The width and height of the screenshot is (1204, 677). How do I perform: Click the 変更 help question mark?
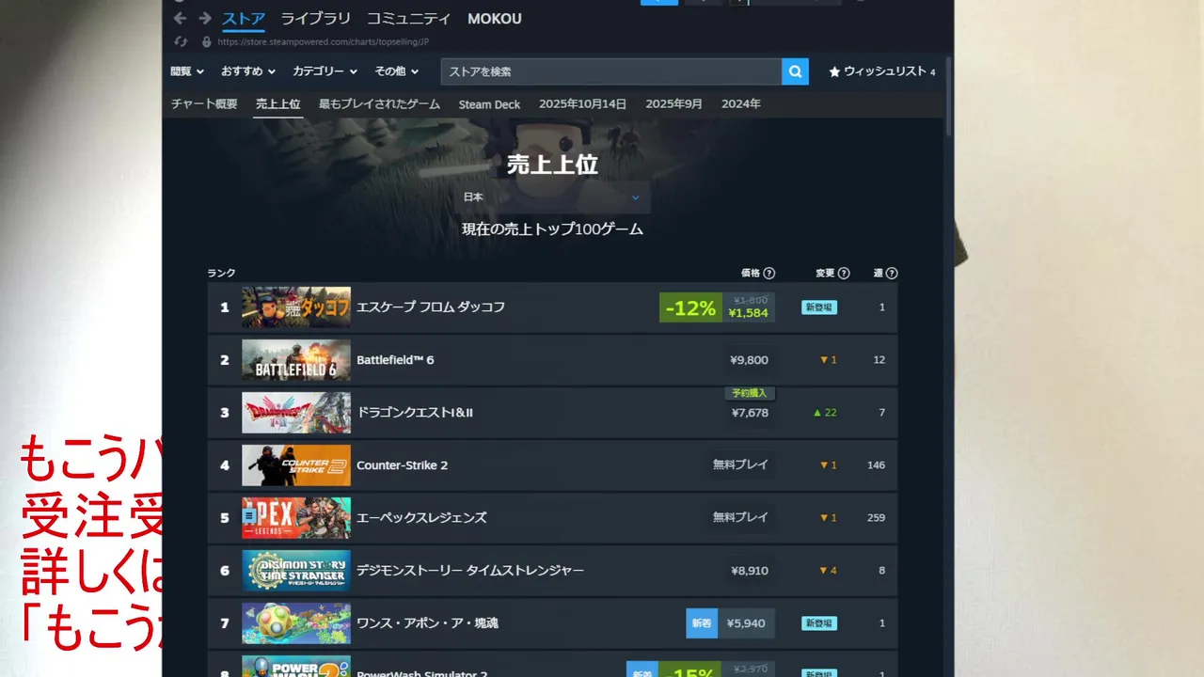click(x=844, y=274)
